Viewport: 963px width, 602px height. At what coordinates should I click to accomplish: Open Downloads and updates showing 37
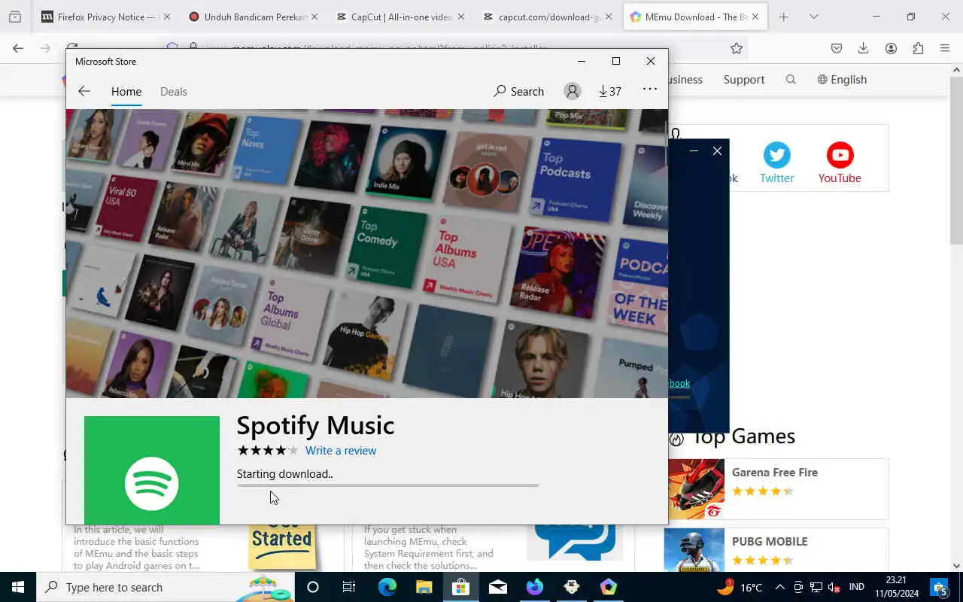[610, 91]
